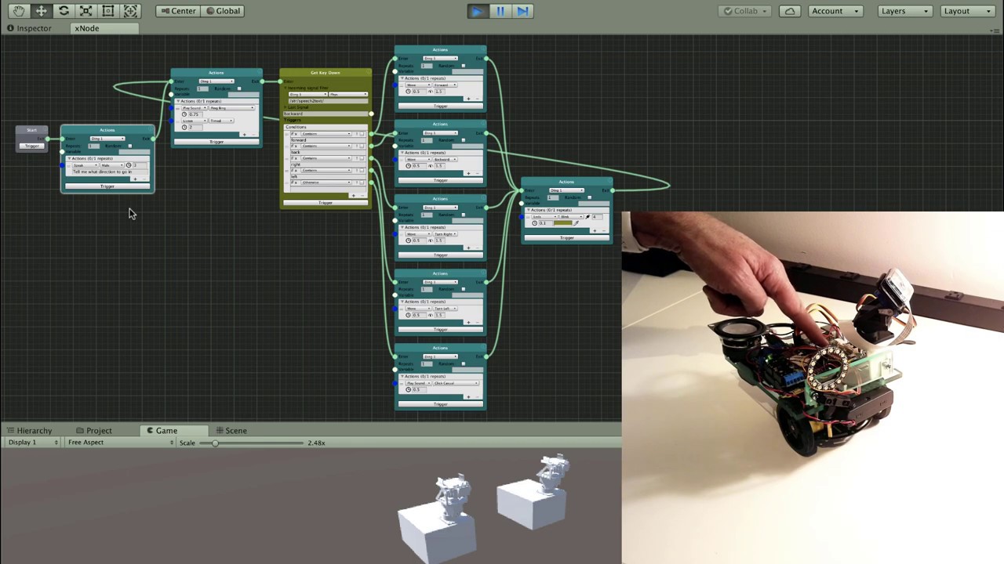Select the Rect Transform tool
The image size is (1004, 564).
pyautogui.click(x=108, y=11)
